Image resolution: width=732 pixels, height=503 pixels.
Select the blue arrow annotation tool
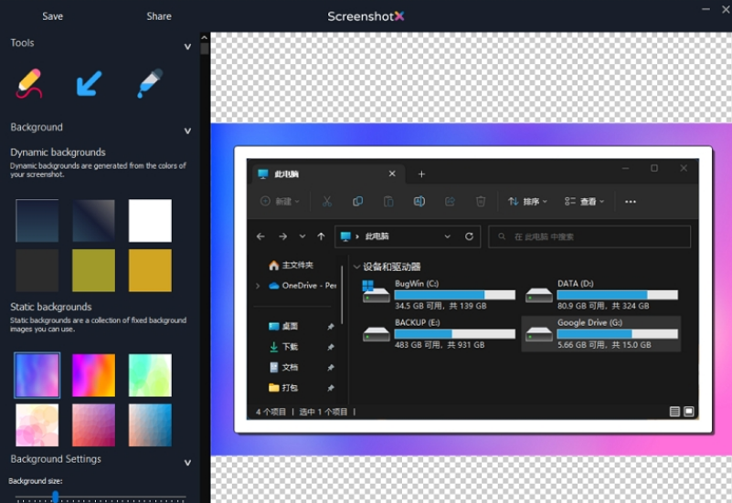click(89, 84)
